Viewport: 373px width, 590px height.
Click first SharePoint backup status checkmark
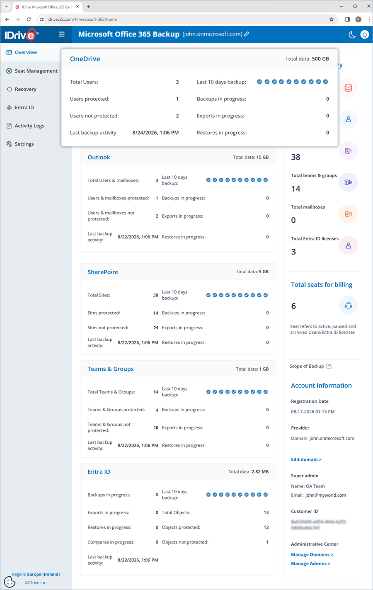[208, 295]
